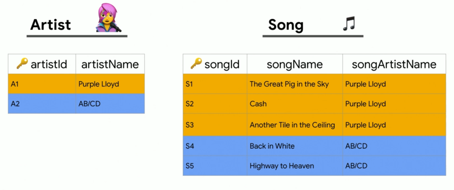Click "The Great Pig in the Sky" cell
This screenshot has width=454, height=190.
click(x=289, y=84)
